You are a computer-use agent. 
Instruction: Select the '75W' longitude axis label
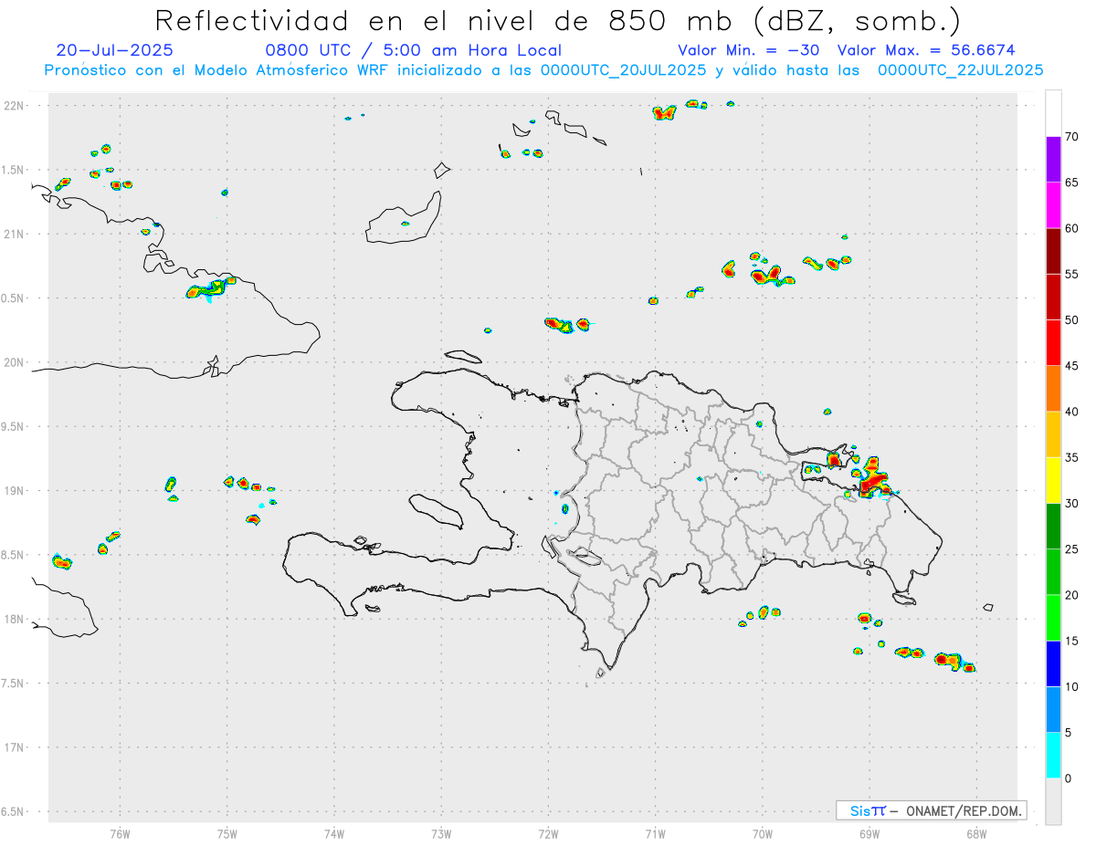[x=227, y=833]
